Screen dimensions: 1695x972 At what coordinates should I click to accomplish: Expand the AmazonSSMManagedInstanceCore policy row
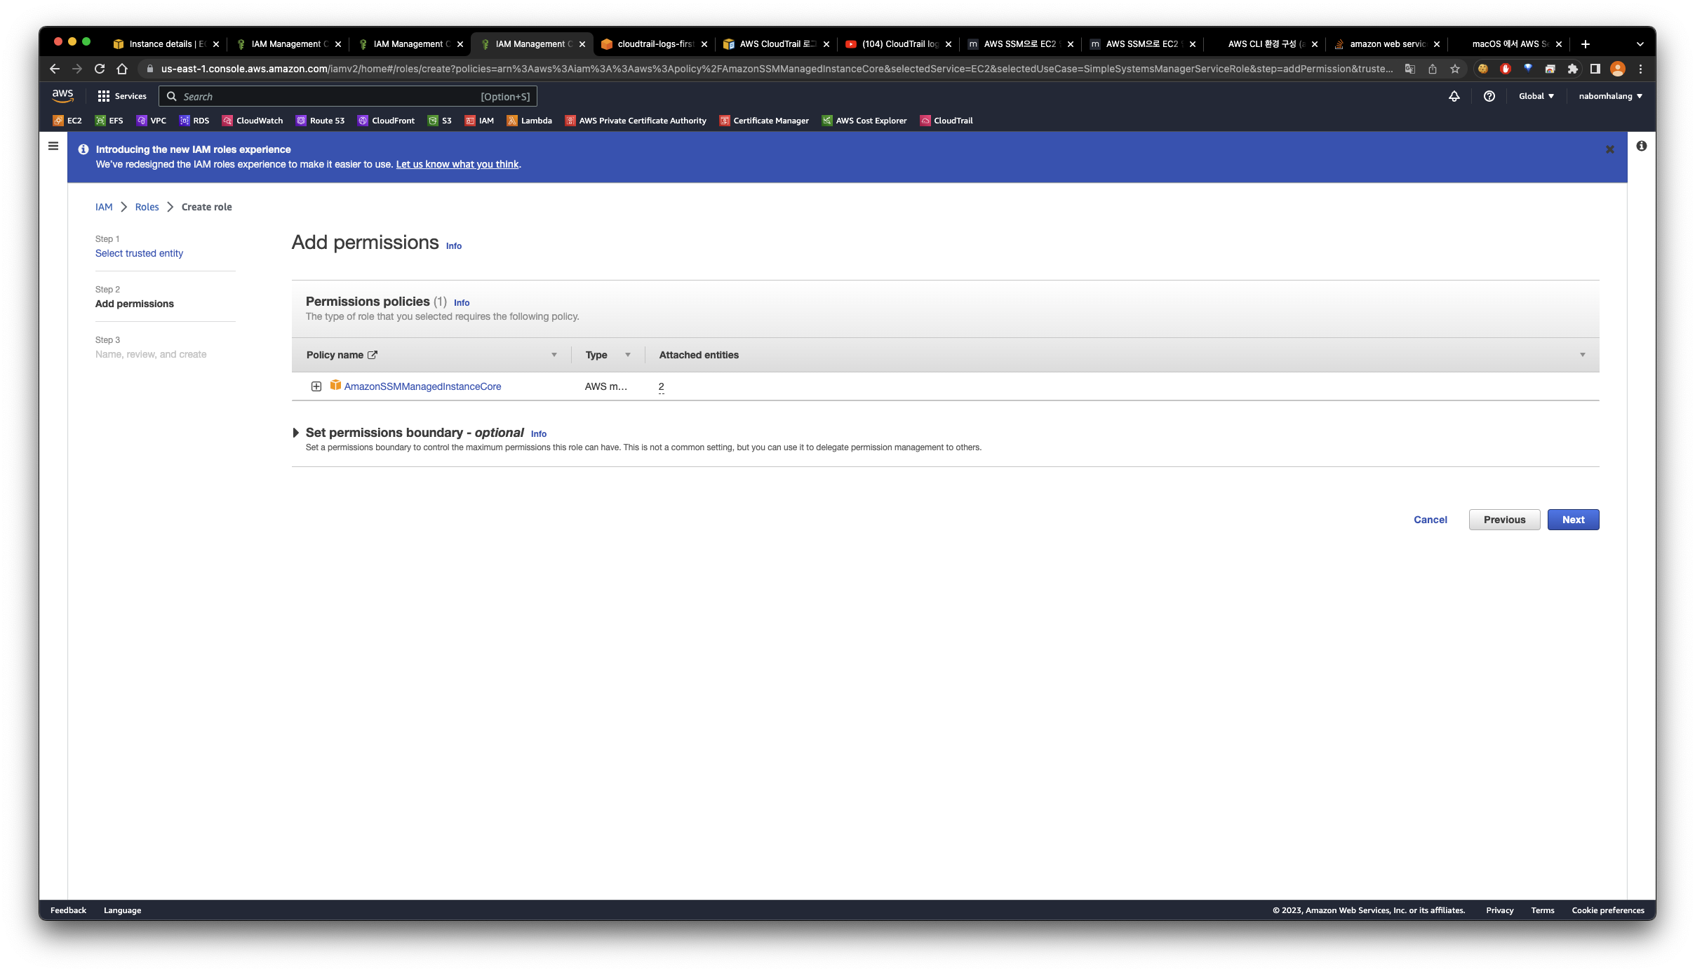(x=316, y=386)
